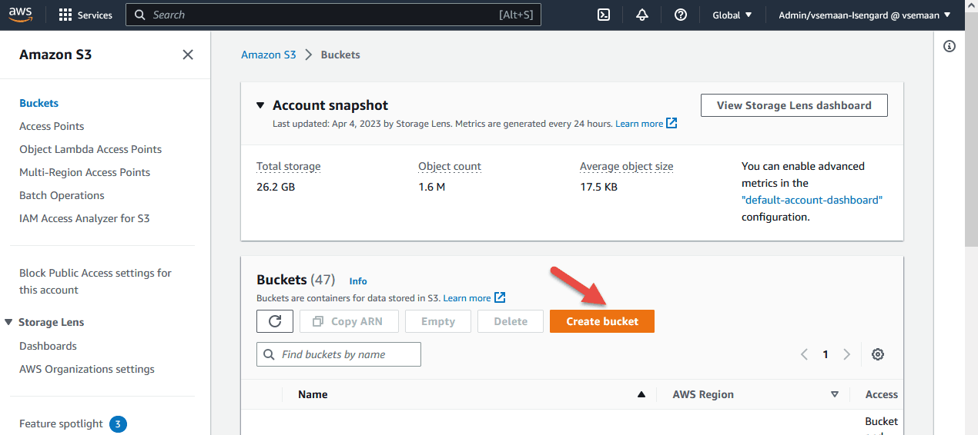Click the Empty button
The width and height of the screenshot is (978, 435).
(438, 321)
